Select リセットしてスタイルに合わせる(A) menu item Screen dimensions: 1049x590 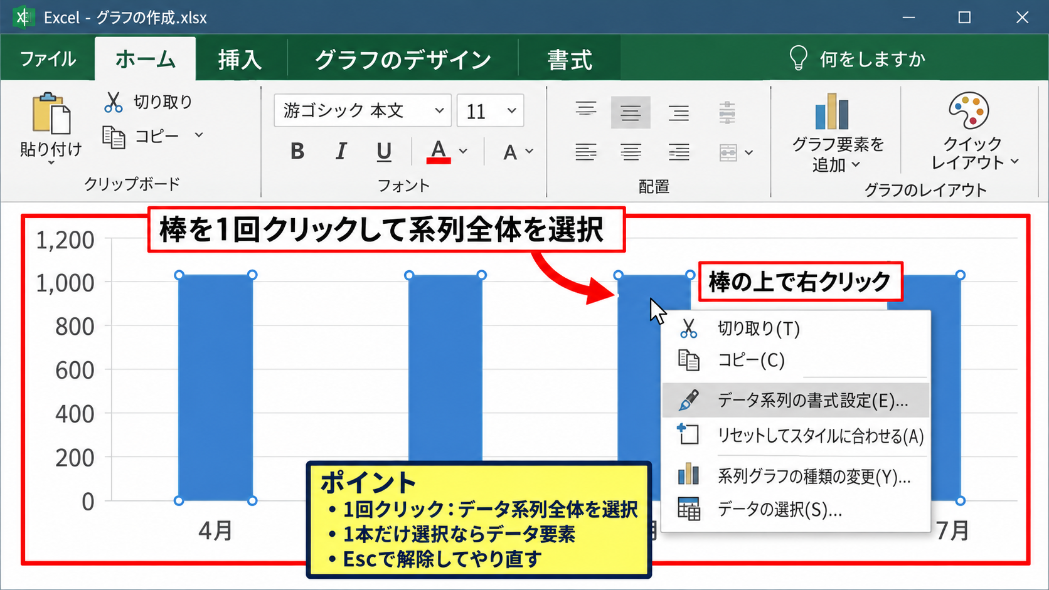point(796,435)
